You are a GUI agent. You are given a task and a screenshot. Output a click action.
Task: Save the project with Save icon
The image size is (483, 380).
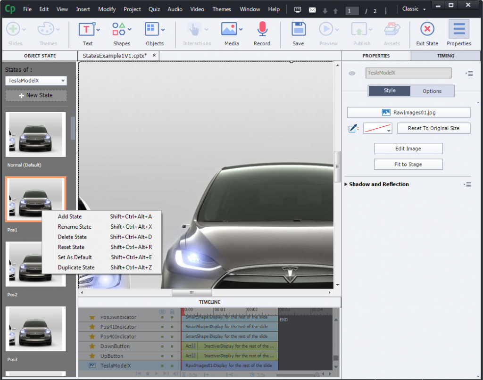298,30
